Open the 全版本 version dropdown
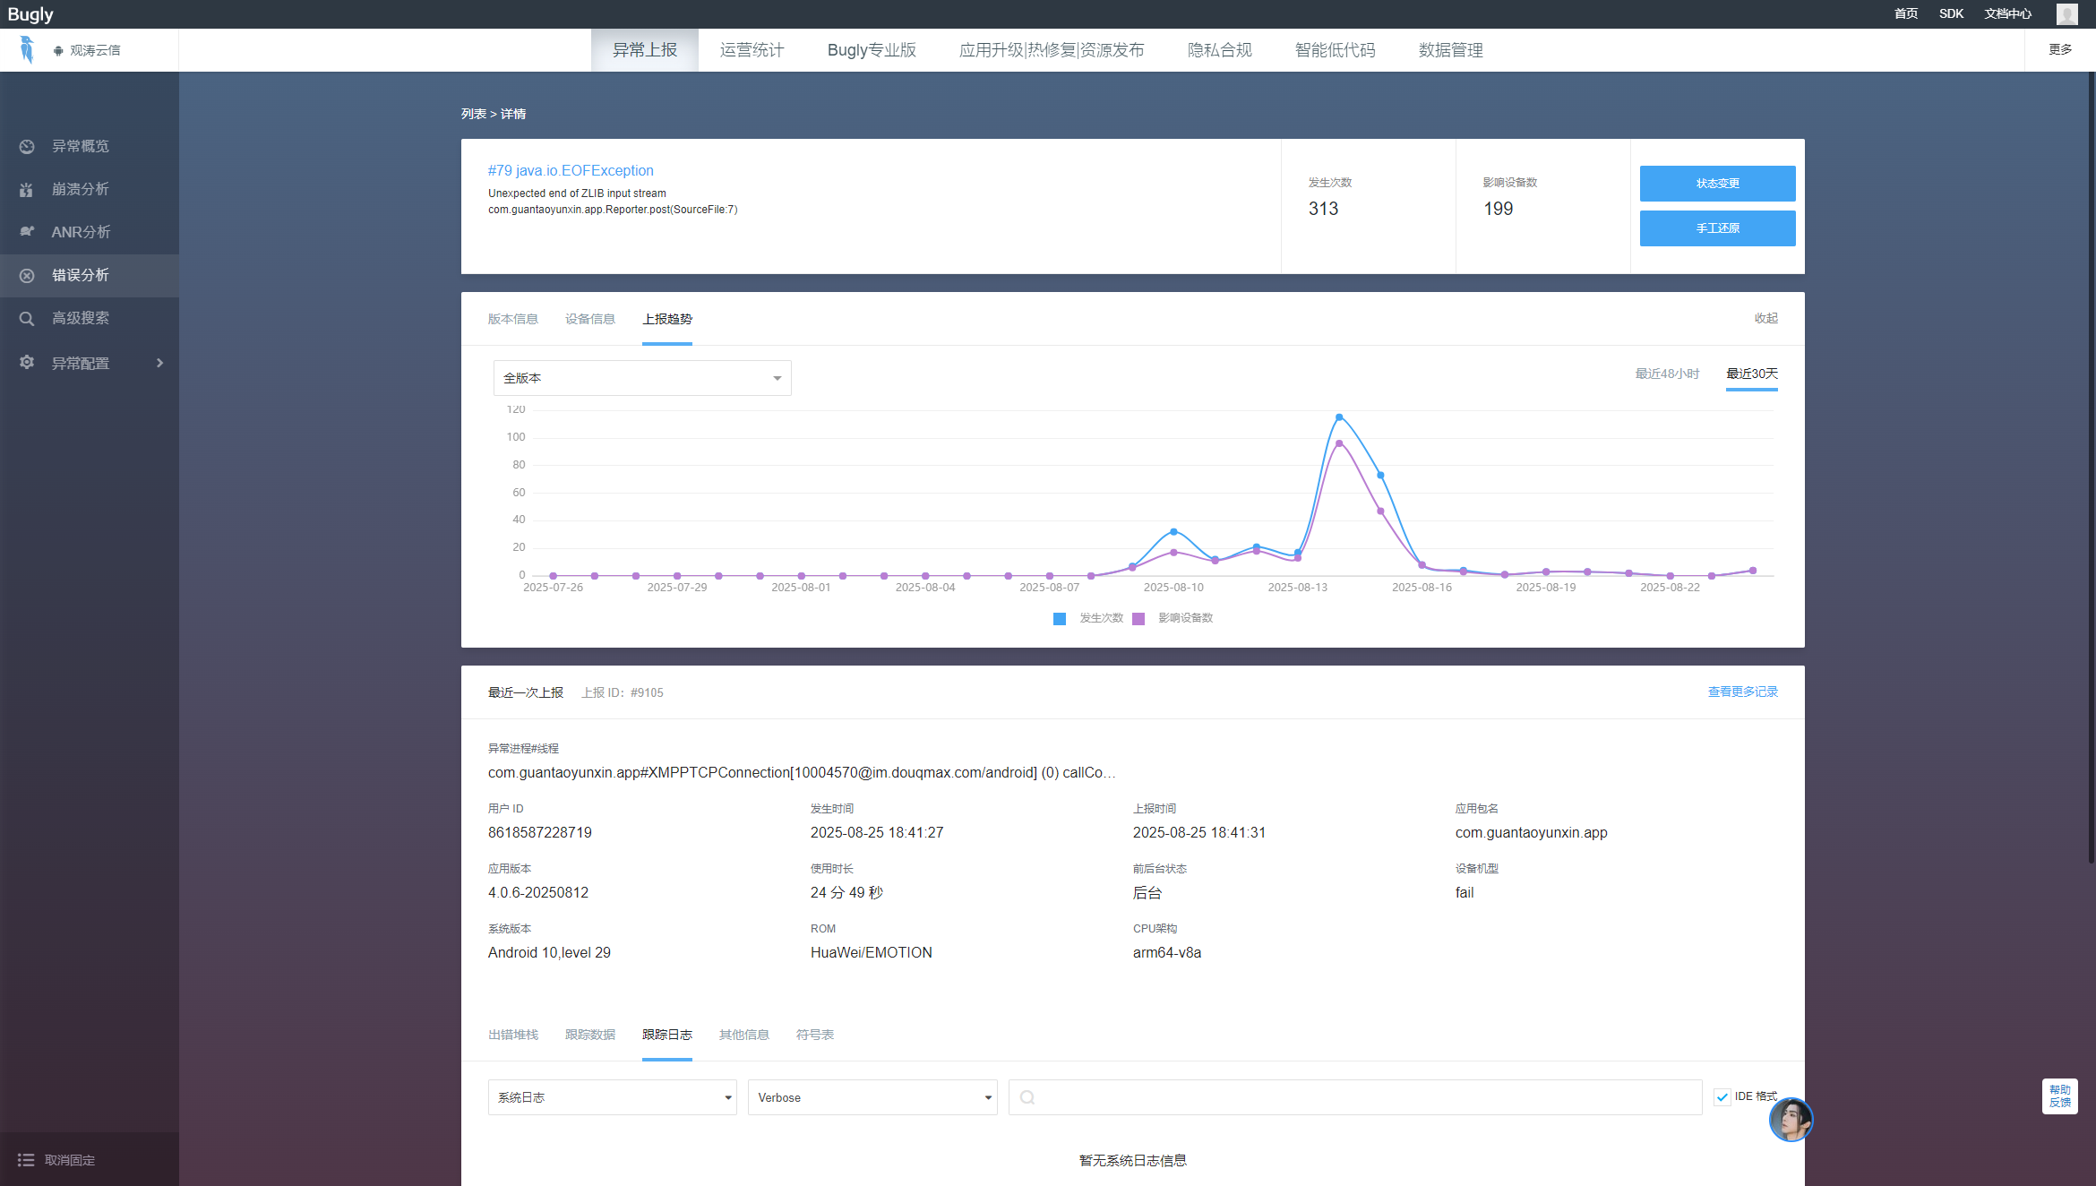The height and width of the screenshot is (1186, 2096). coord(641,378)
